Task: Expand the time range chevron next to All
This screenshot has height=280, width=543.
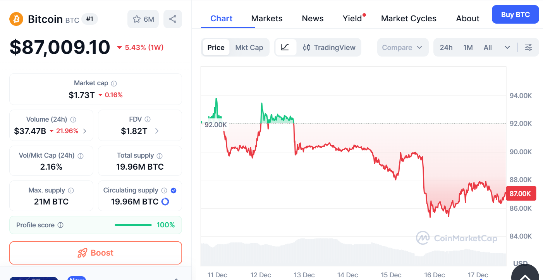Action: (507, 47)
